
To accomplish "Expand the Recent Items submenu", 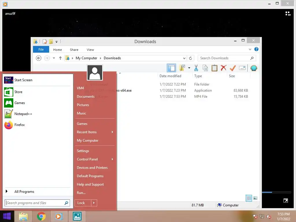I will click(x=95, y=132).
